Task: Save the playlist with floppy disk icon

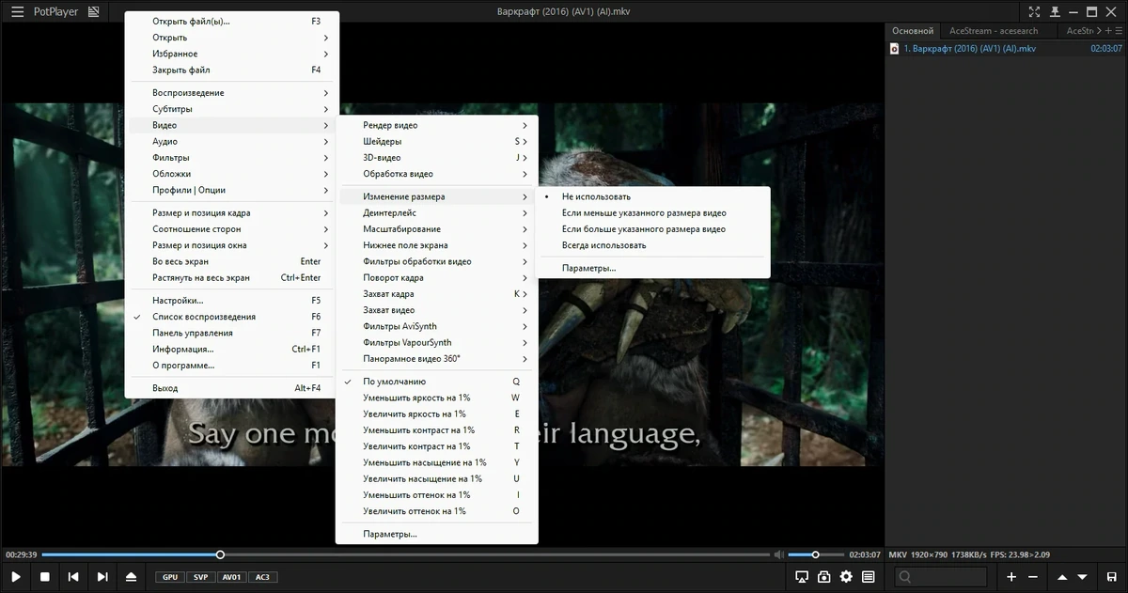Action: [1112, 576]
